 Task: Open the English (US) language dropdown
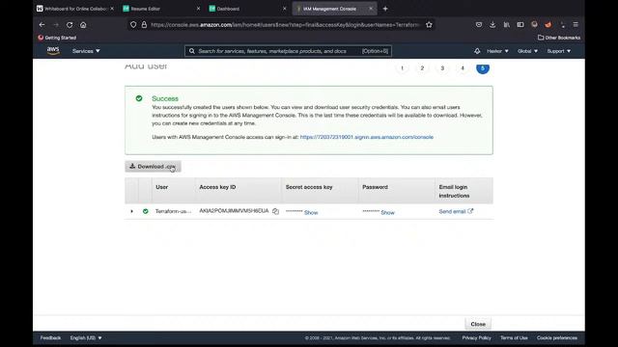coord(86,338)
